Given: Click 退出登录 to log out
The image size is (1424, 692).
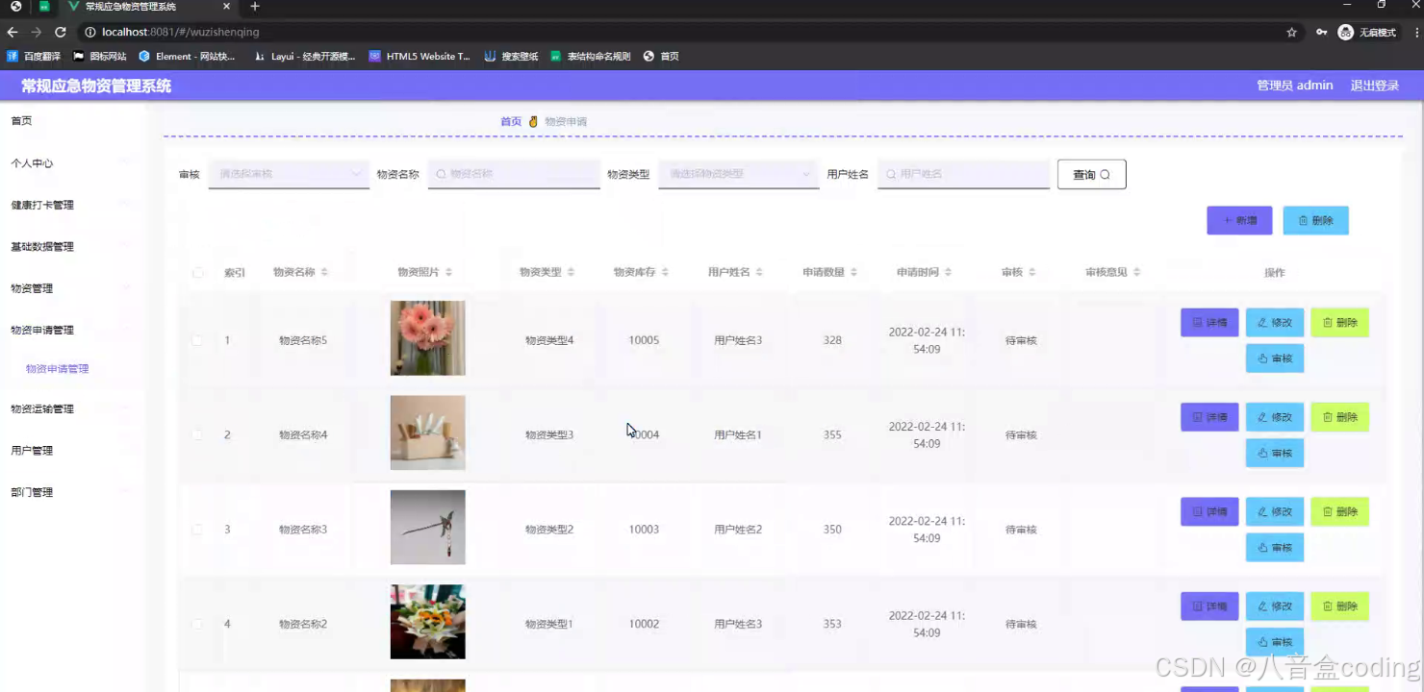Looking at the screenshot, I should pyautogui.click(x=1374, y=86).
